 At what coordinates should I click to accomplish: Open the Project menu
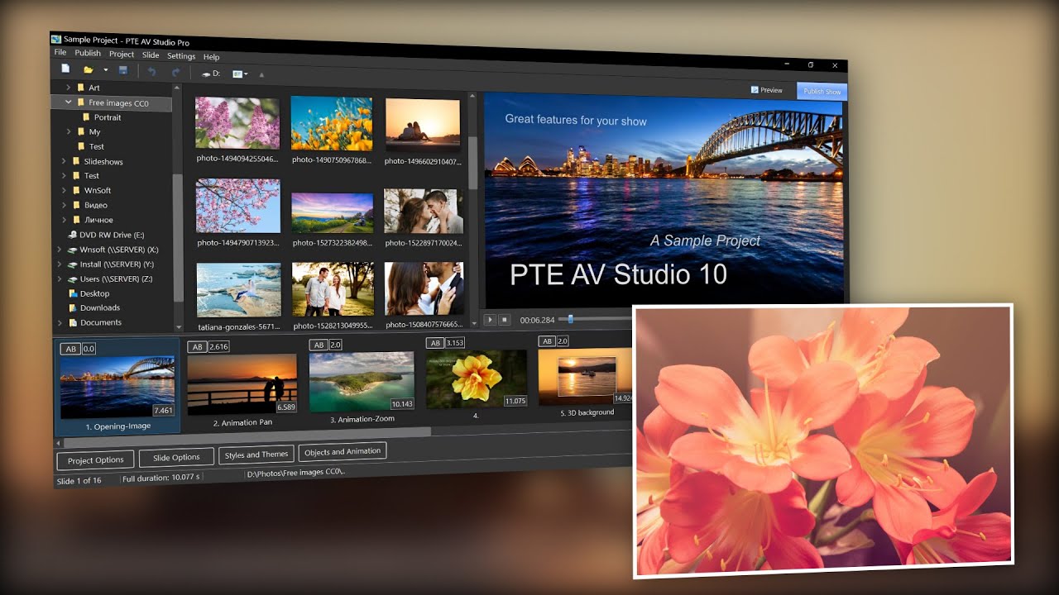point(122,55)
